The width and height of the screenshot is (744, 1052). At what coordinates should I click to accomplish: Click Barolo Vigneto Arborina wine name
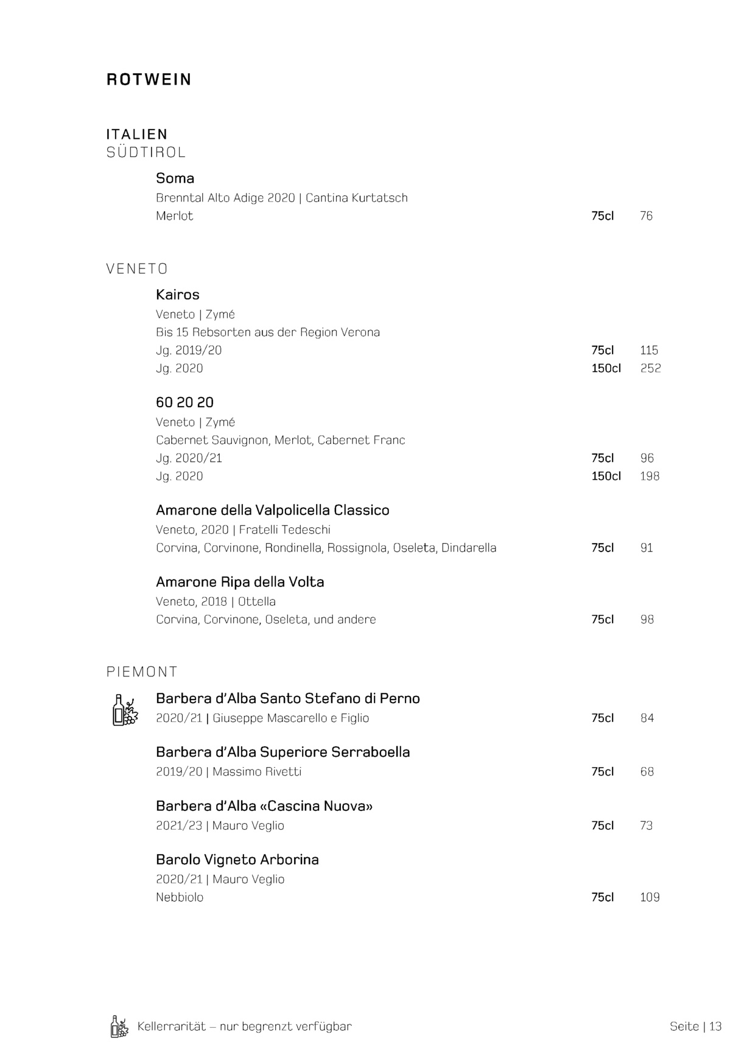click(x=237, y=860)
